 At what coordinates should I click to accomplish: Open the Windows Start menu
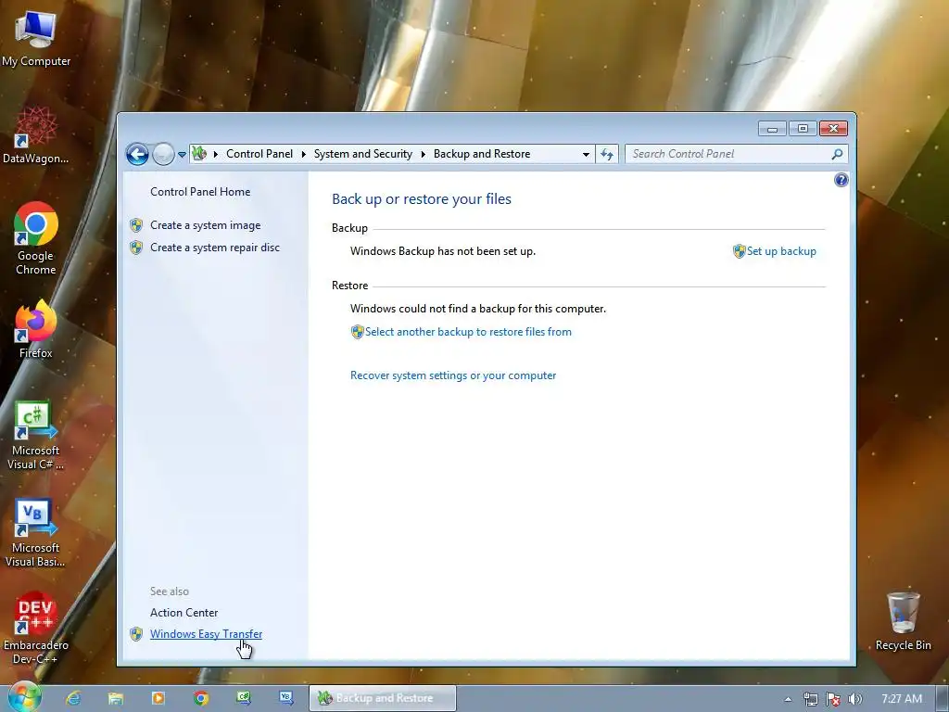(24, 697)
